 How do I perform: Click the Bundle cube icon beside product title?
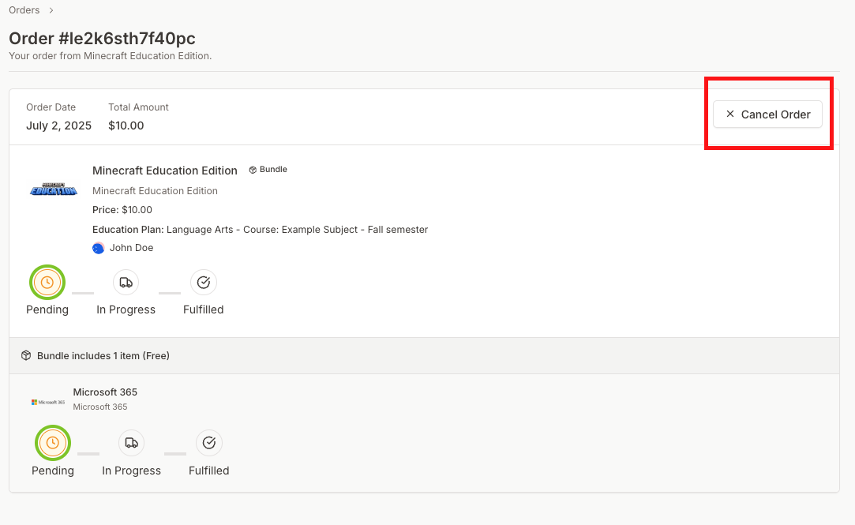click(x=253, y=170)
